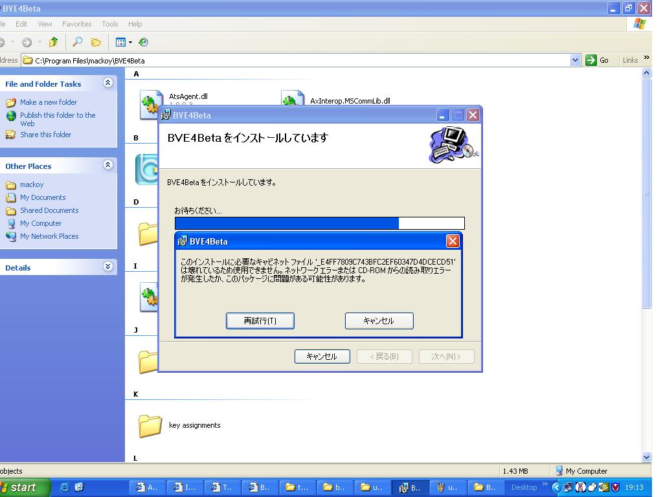This screenshot has width=663, height=497.
Task: Open the Favorites menu
Action: 76,24
